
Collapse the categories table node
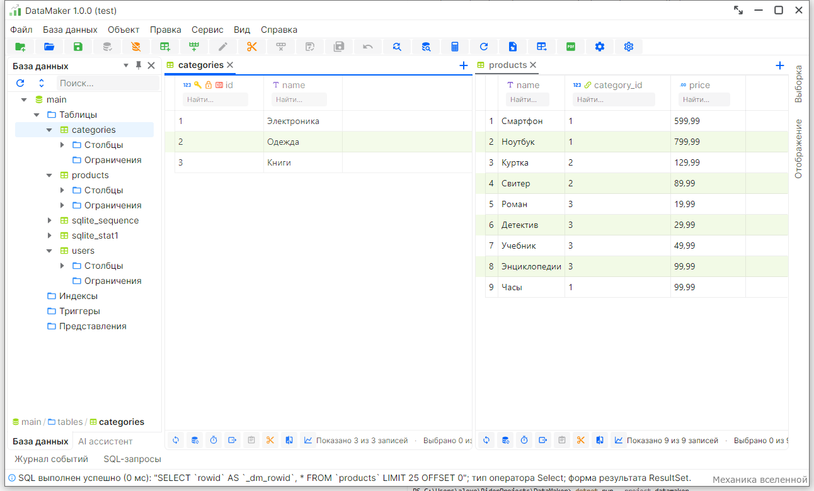coord(49,130)
